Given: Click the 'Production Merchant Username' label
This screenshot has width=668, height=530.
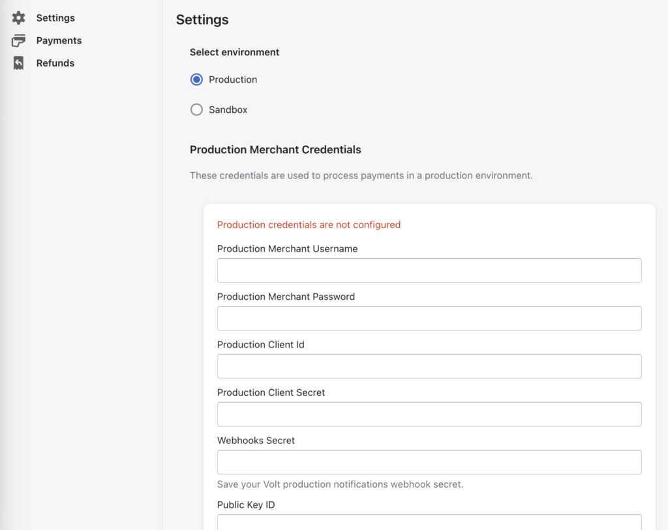Looking at the screenshot, I should pos(288,248).
